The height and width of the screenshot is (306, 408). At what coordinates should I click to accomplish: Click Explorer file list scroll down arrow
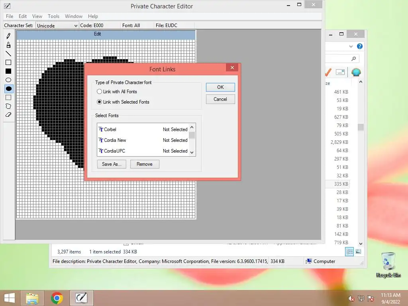361,244
